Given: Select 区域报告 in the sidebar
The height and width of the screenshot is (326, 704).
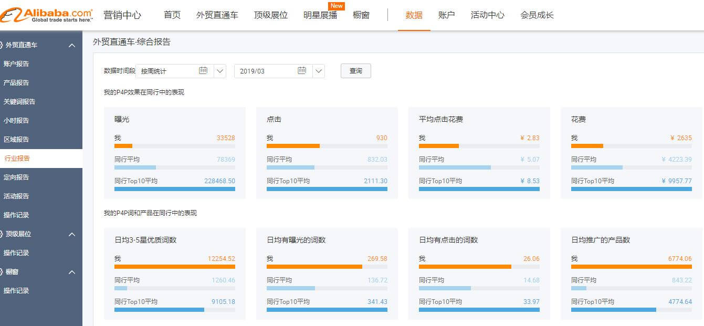Looking at the screenshot, I should pos(16,140).
